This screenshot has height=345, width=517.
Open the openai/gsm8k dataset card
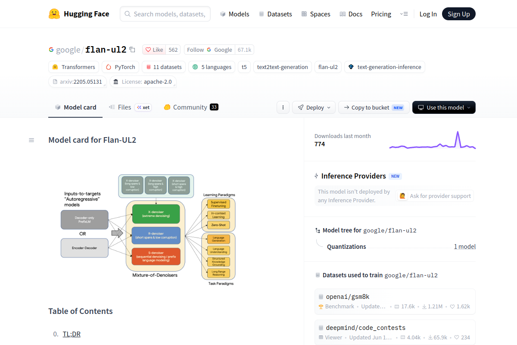(x=395, y=301)
